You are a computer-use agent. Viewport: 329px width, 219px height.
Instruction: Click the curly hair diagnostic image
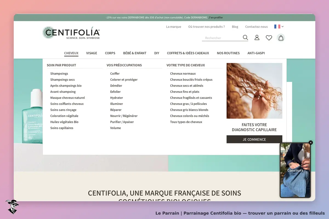click(x=254, y=91)
